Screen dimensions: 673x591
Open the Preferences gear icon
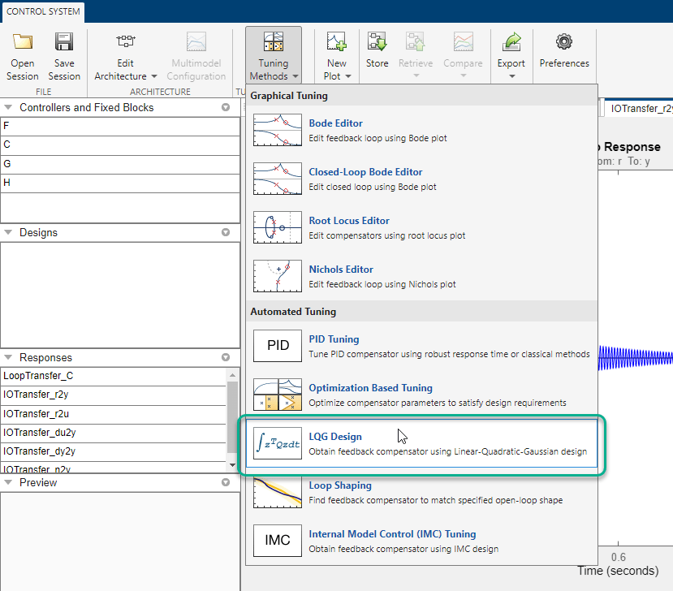click(x=564, y=42)
